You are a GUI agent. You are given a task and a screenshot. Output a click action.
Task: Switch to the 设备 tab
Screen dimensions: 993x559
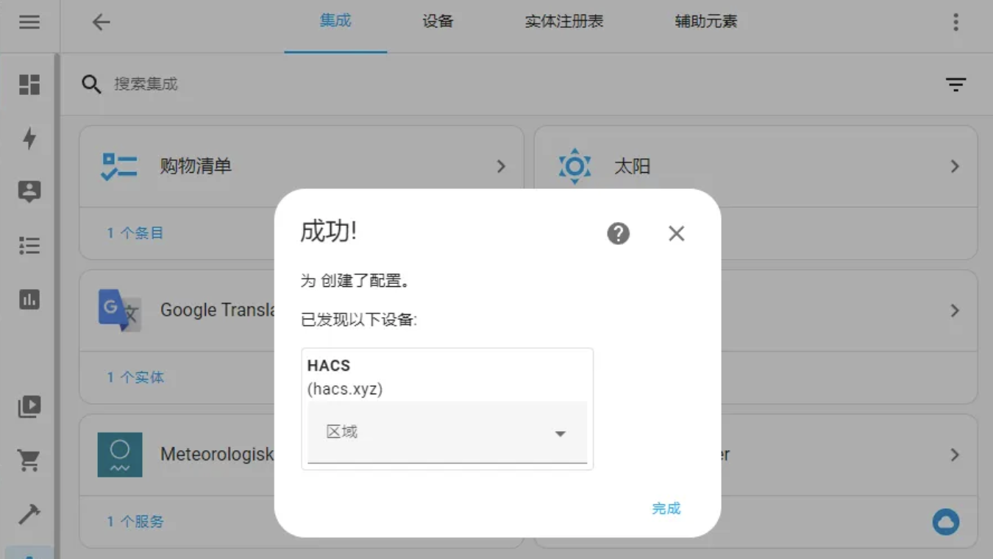coord(438,21)
